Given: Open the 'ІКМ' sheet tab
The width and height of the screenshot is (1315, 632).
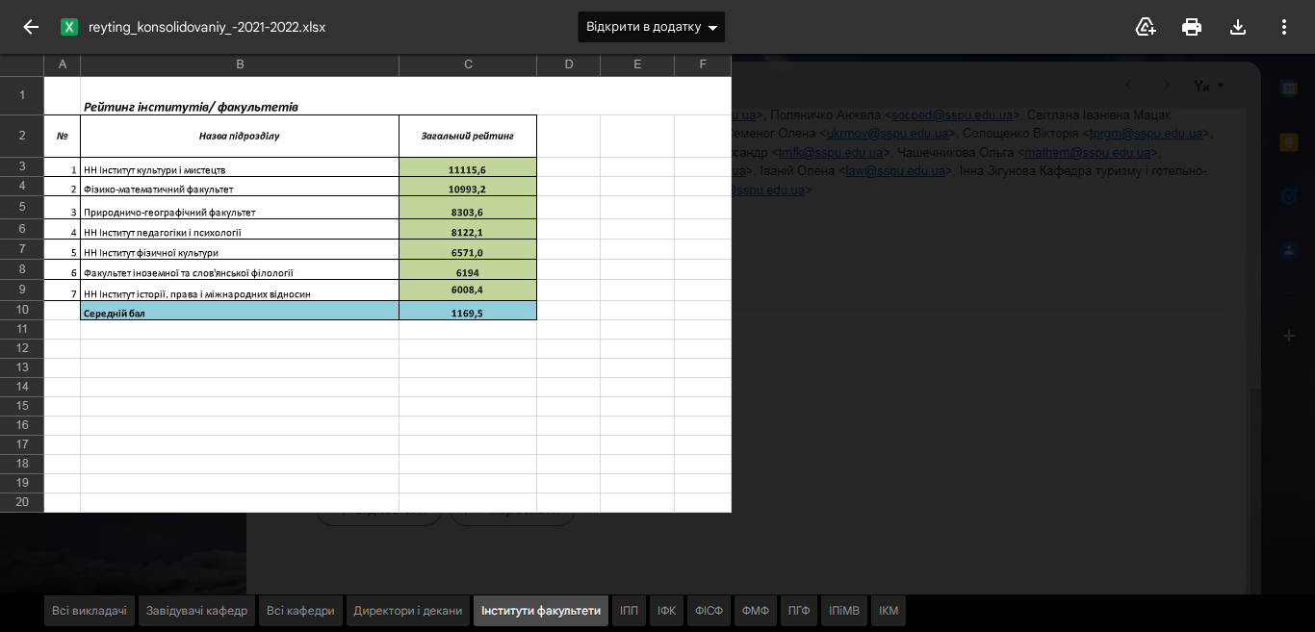Looking at the screenshot, I should tap(889, 611).
